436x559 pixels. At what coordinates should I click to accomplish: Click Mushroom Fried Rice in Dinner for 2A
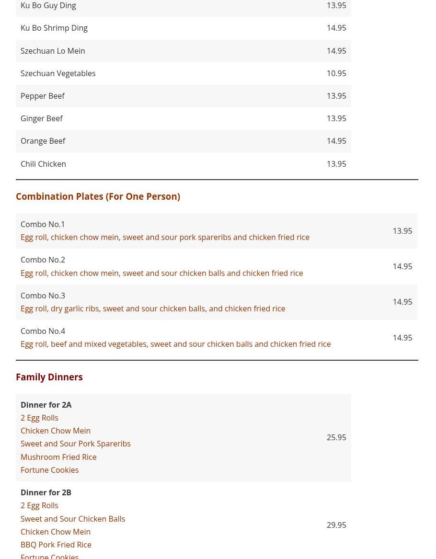click(x=58, y=457)
